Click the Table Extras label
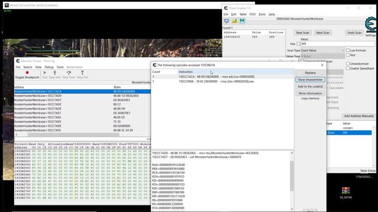378x212 pixels. 367,171
